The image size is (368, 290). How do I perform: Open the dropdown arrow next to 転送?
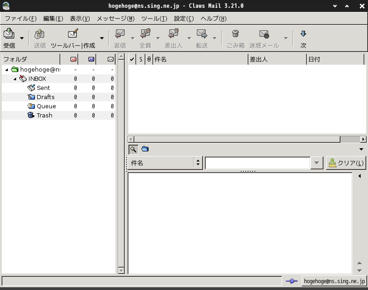click(x=214, y=38)
